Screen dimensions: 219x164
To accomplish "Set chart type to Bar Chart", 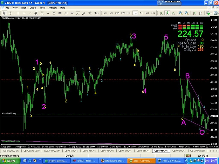I will coord(161,13).
